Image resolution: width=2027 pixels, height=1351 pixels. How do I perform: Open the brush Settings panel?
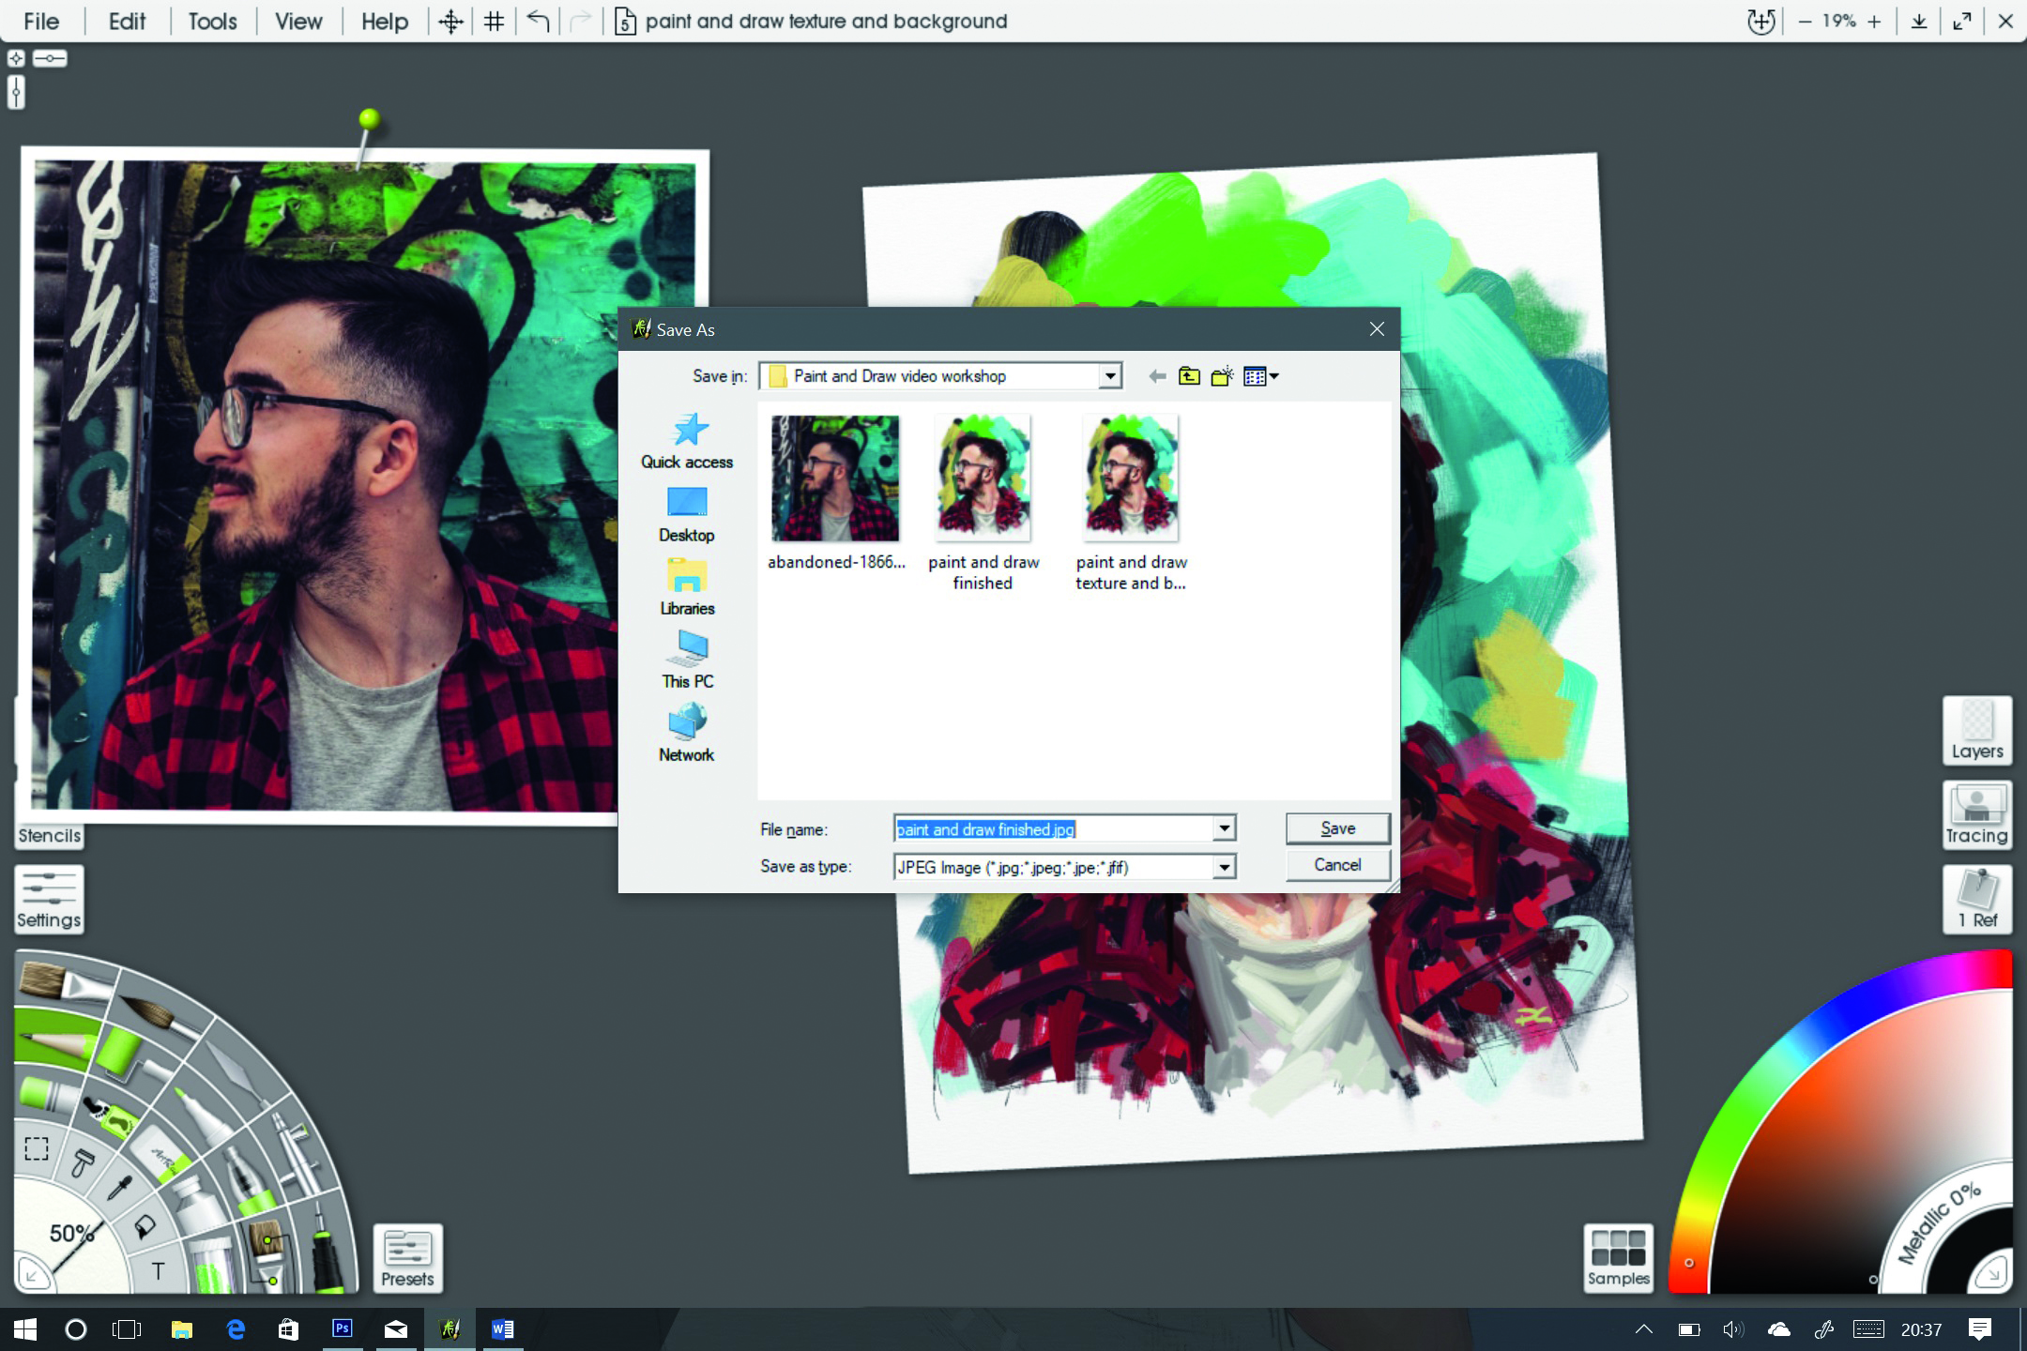click(49, 899)
